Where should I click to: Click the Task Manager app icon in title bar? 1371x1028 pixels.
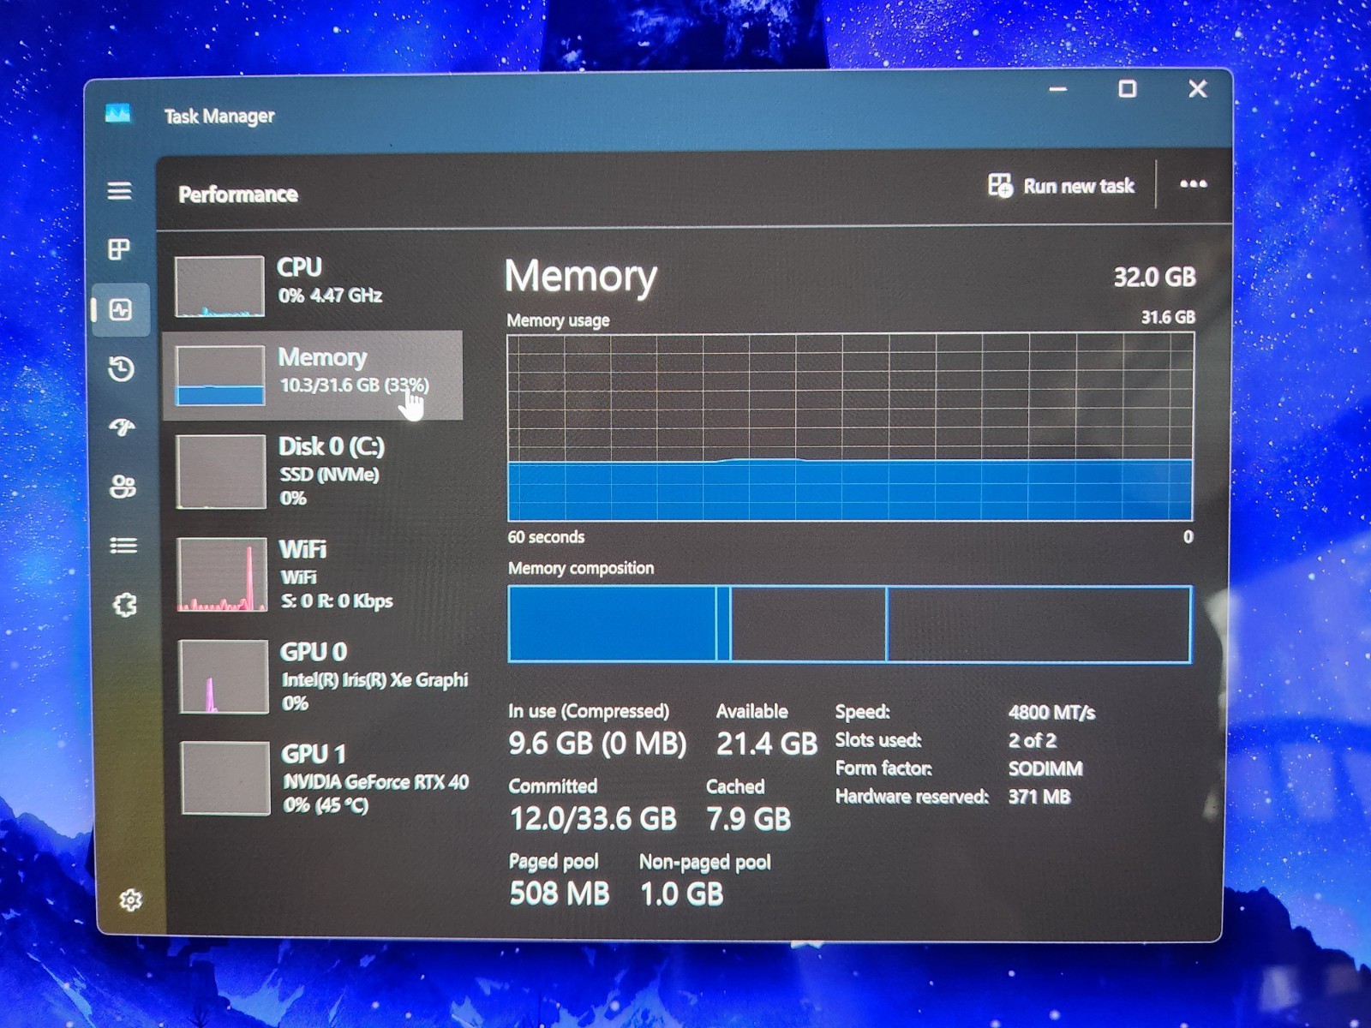click(118, 113)
